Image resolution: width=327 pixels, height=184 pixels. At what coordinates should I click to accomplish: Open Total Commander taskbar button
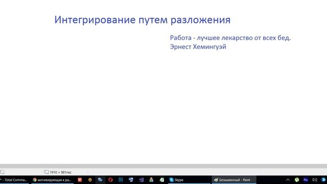[x=14, y=180]
